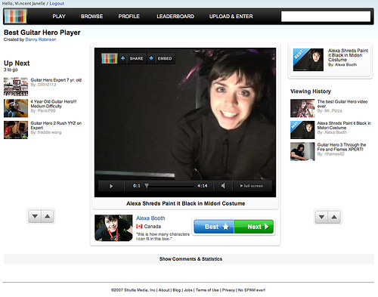Click the Up Next up arrow

click(x=48, y=216)
